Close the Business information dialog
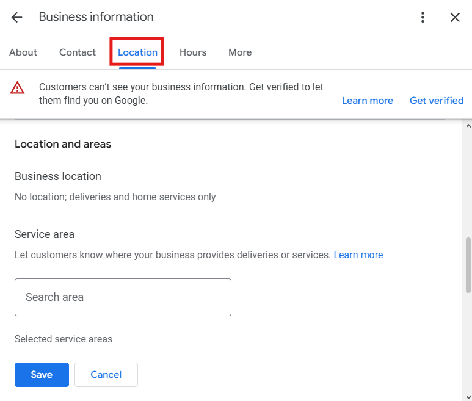The height and width of the screenshot is (401, 472). click(x=455, y=17)
